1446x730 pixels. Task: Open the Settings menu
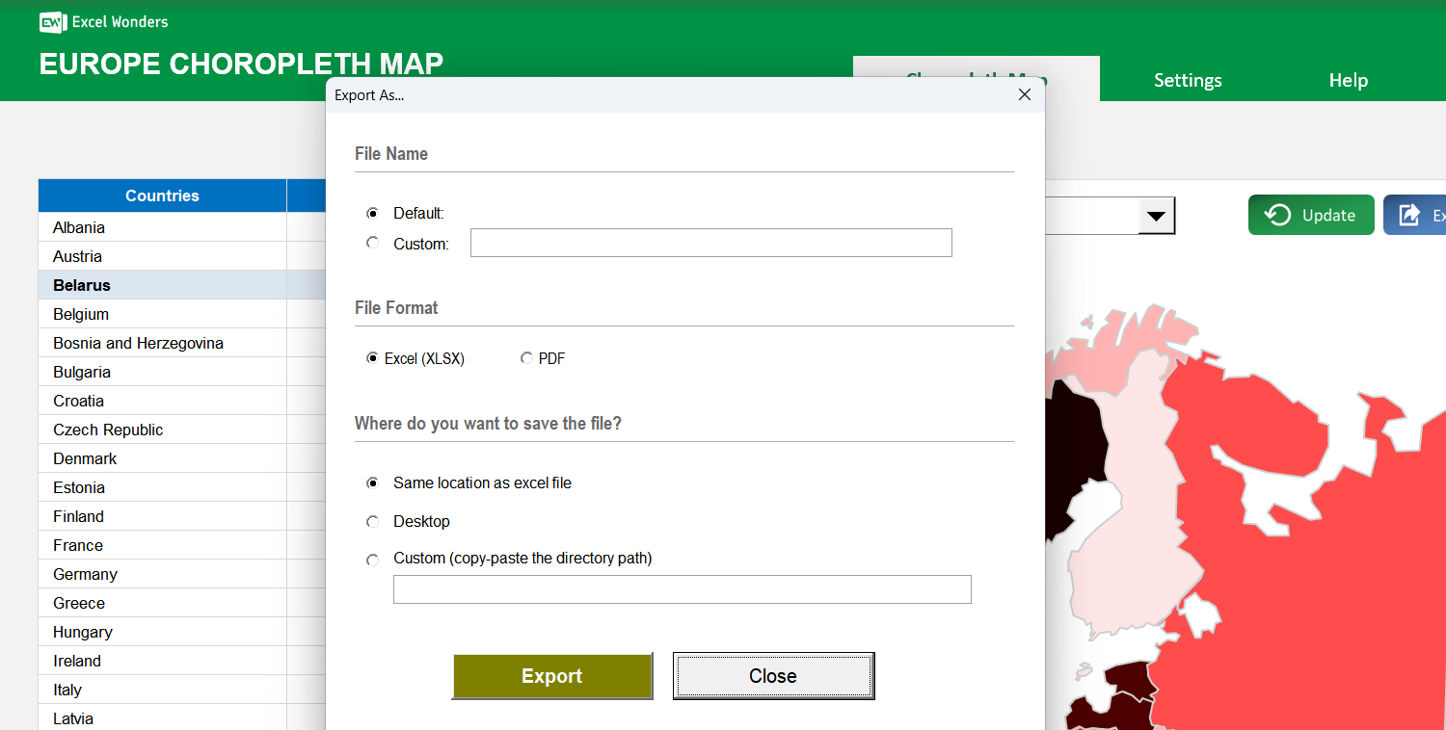pyautogui.click(x=1187, y=80)
